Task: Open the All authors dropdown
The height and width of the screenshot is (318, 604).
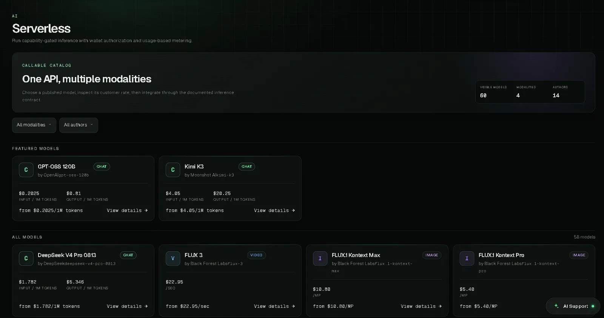Action: point(79,125)
